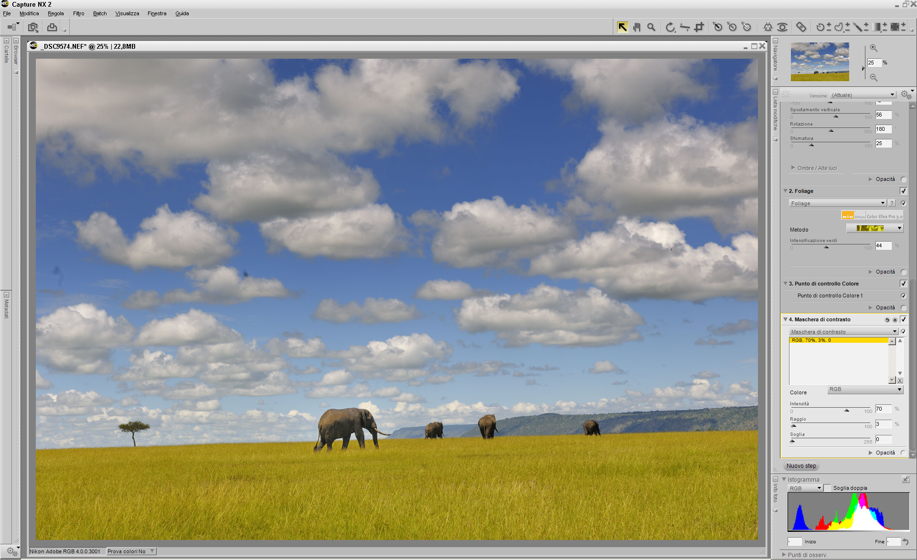Open the Foliage filter dropdown
The height and width of the screenshot is (560, 917).
pyautogui.click(x=838, y=203)
